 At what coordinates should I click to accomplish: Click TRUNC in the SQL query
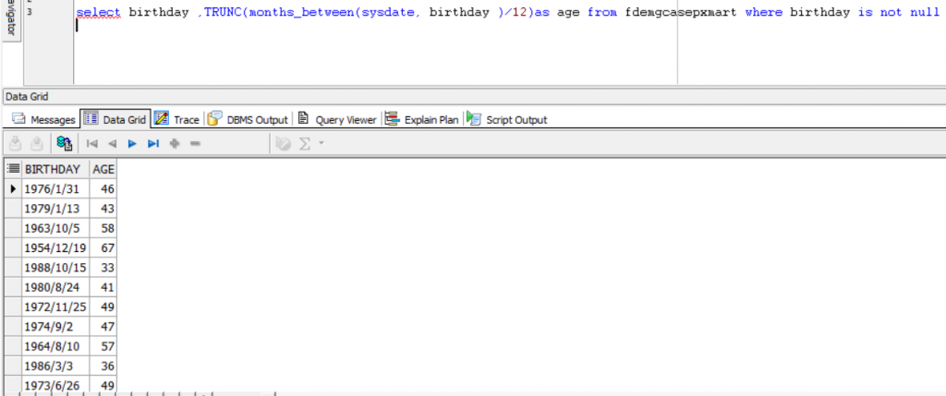click(222, 12)
